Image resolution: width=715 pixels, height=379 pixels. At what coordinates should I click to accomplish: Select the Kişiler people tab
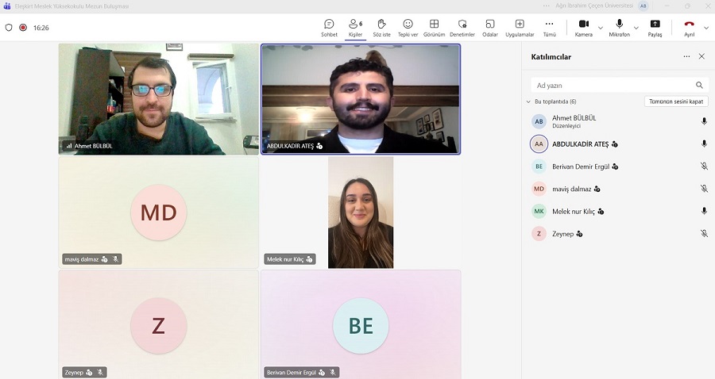[355, 28]
